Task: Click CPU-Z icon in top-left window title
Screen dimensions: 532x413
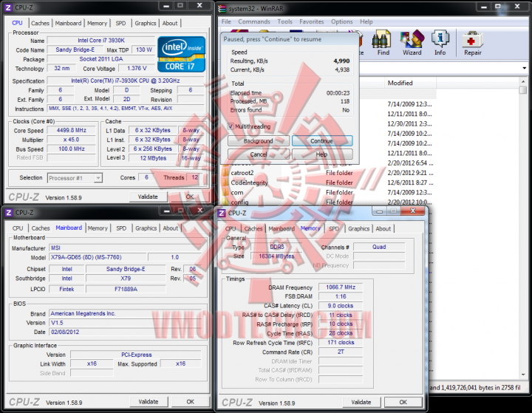Action: (x=8, y=7)
